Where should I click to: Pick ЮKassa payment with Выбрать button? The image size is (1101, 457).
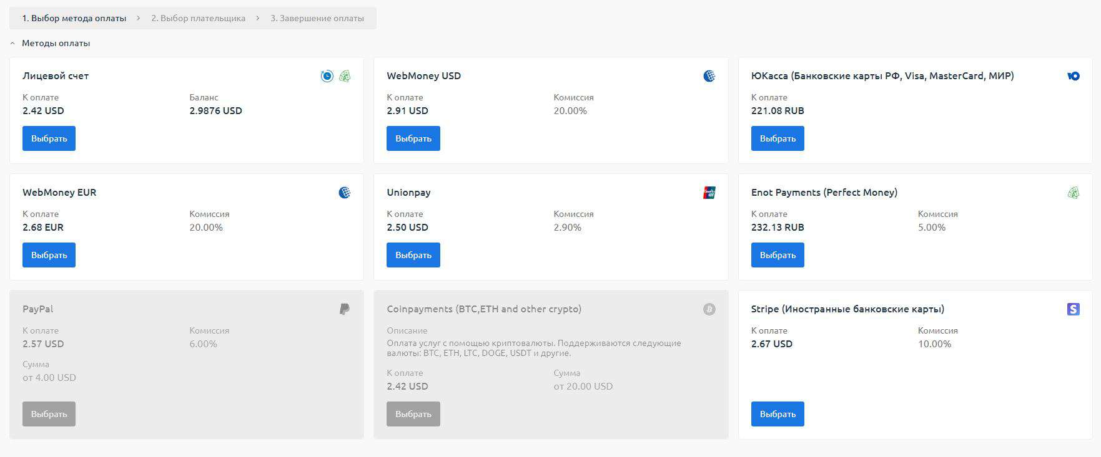[778, 138]
